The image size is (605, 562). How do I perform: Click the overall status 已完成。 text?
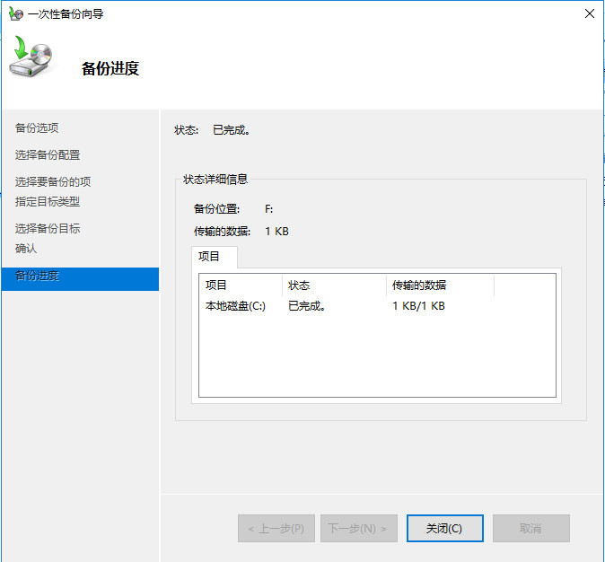click(x=231, y=130)
